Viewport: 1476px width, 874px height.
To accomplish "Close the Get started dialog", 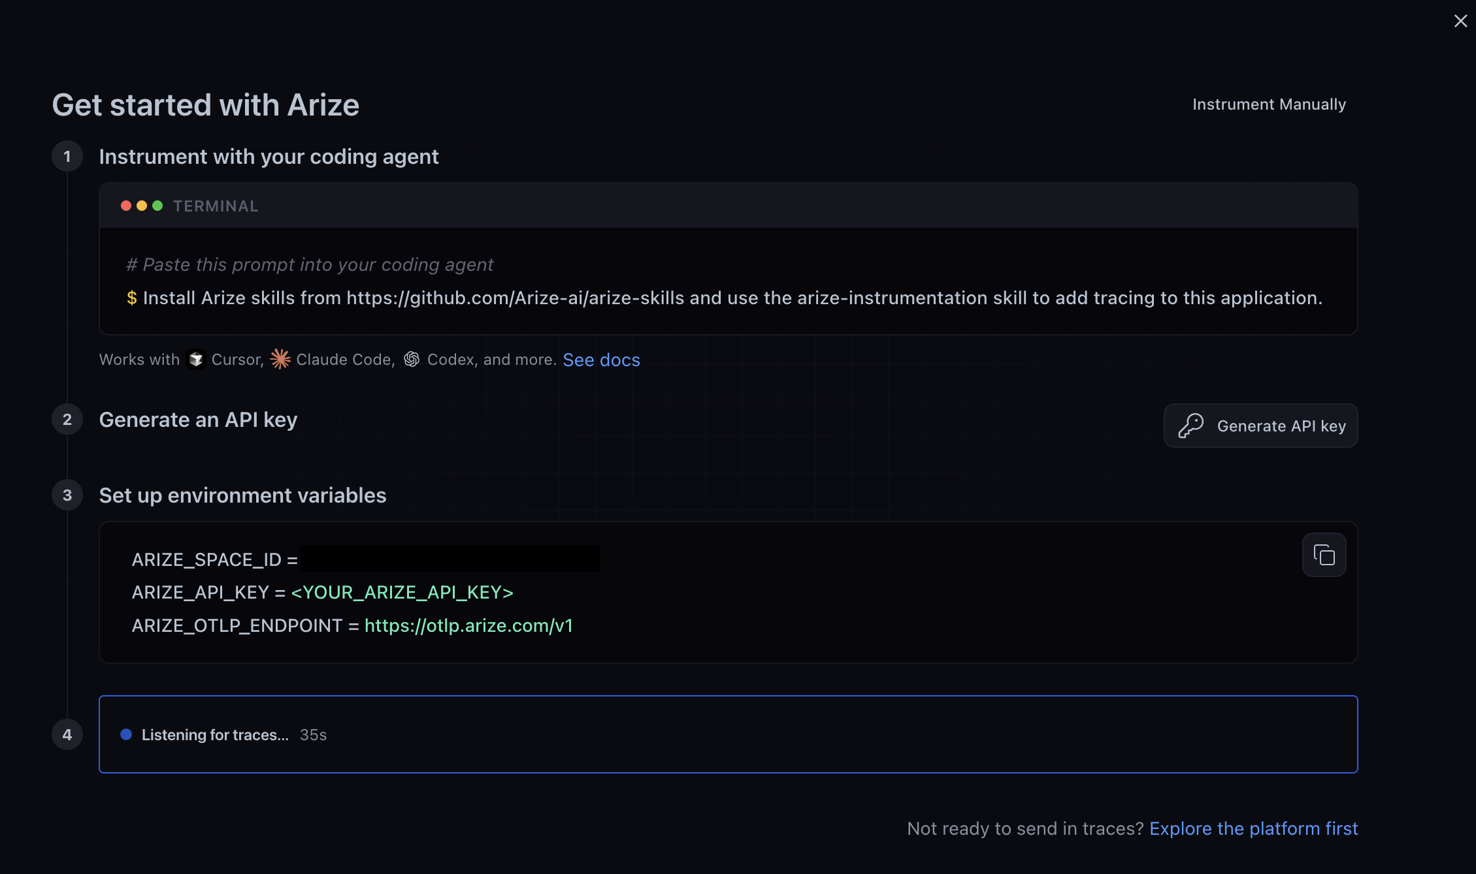I will coord(1460,21).
